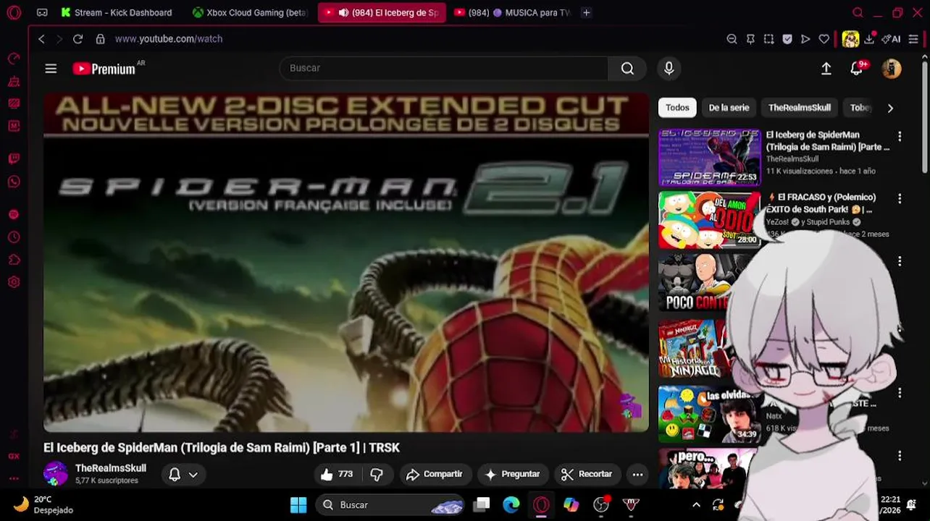Open YouTube create/upload button
Image resolution: width=930 pixels, height=521 pixels.
(x=826, y=68)
